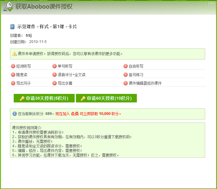Click the 单句听写 feature label
This screenshot has width=217, height=189.
coord(65,66)
